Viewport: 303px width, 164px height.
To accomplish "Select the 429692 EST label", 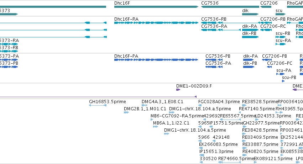I will (212, 116).
